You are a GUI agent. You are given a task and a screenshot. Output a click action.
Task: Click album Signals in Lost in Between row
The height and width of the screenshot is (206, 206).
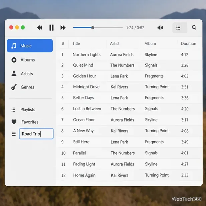(x=151, y=109)
